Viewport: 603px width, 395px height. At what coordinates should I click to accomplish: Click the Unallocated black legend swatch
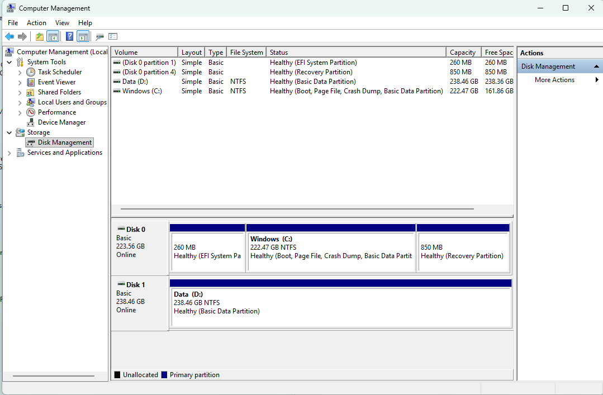point(117,375)
